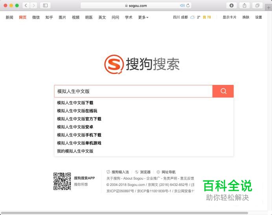
Task: Open the 设置 link
Action: (x=259, y=17)
